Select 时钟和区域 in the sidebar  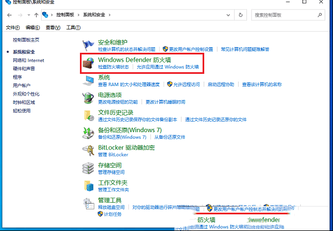24,102
